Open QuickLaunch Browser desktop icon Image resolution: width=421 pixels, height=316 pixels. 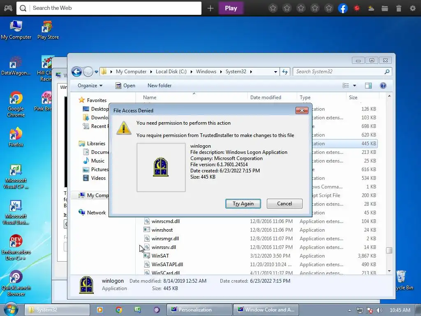pyautogui.click(x=16, y=283)
